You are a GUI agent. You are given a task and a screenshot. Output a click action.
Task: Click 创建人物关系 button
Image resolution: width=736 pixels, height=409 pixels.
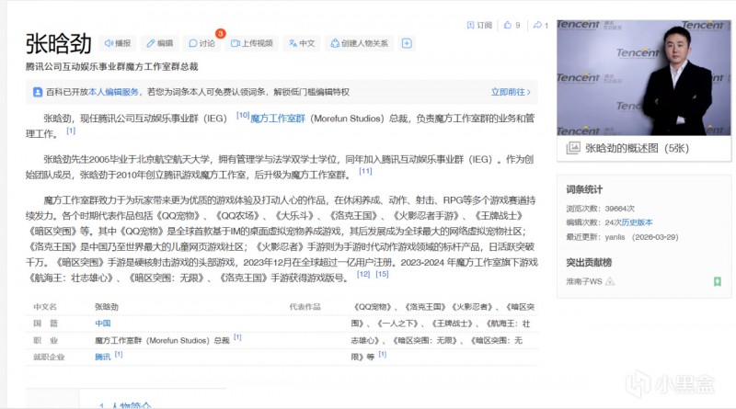[360, 43]
